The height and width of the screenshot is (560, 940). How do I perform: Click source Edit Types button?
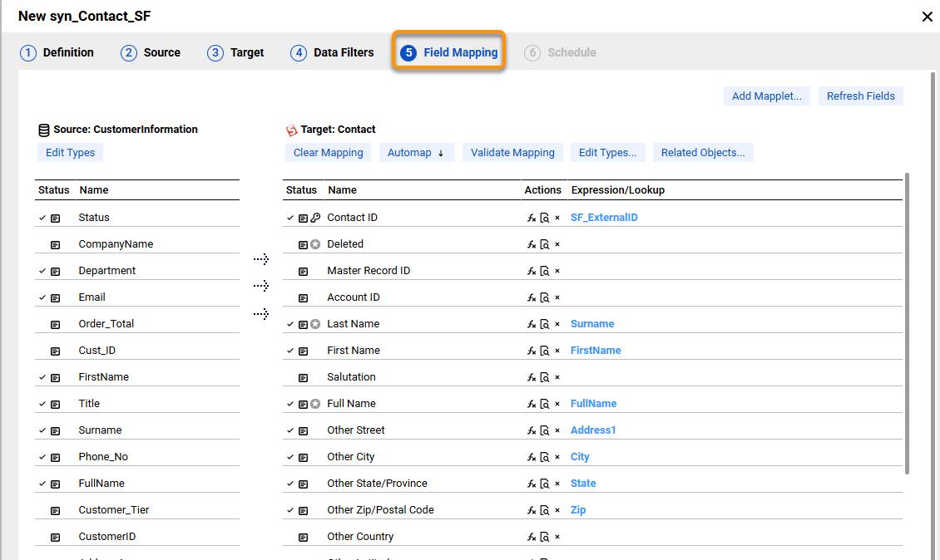(x=70, y=153)
